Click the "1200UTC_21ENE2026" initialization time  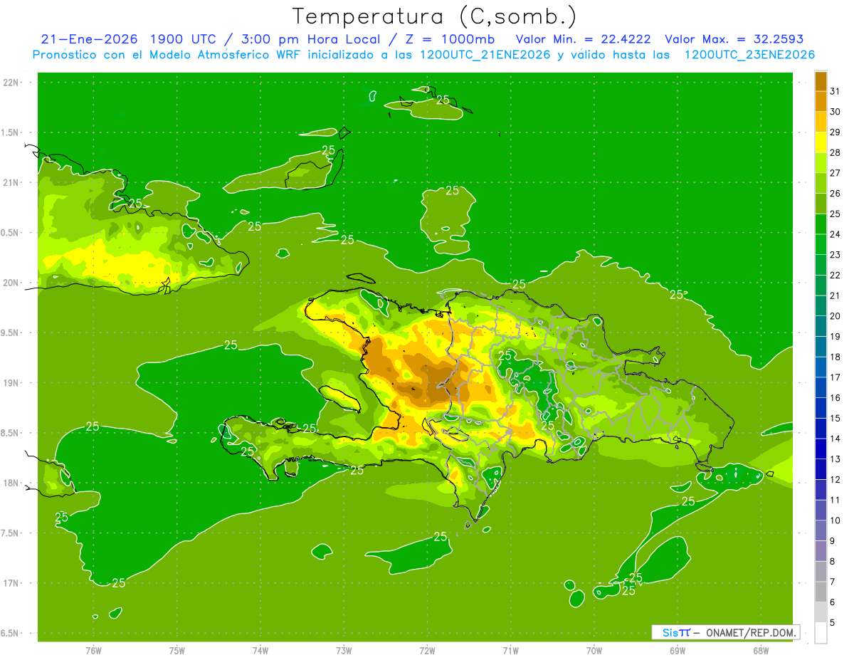tap(486, 55)
